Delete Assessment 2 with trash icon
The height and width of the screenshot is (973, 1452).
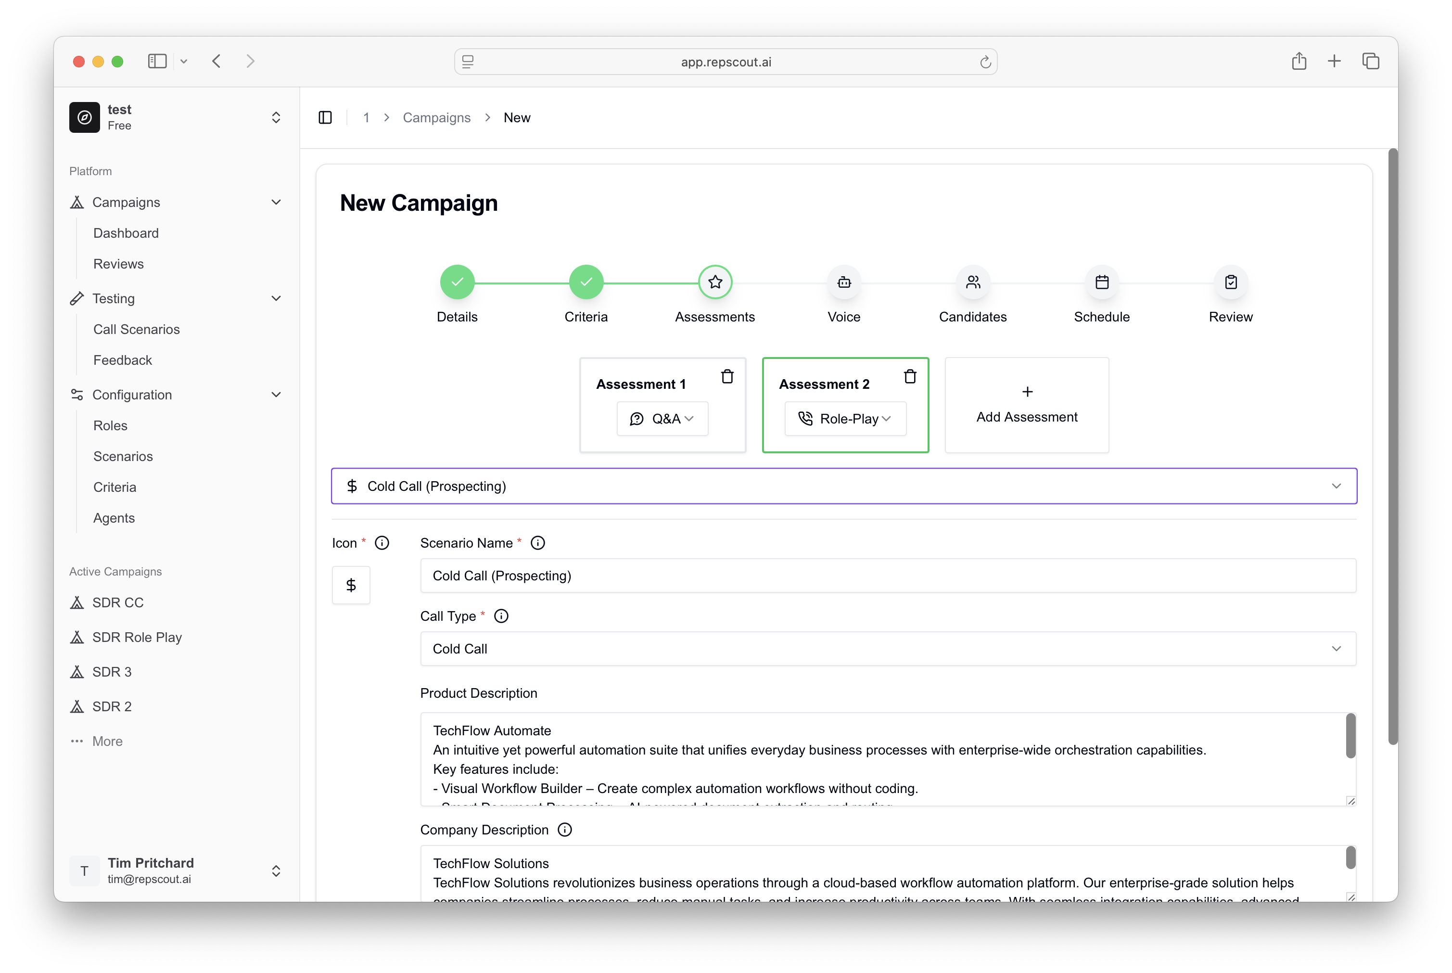coord(910,377)
